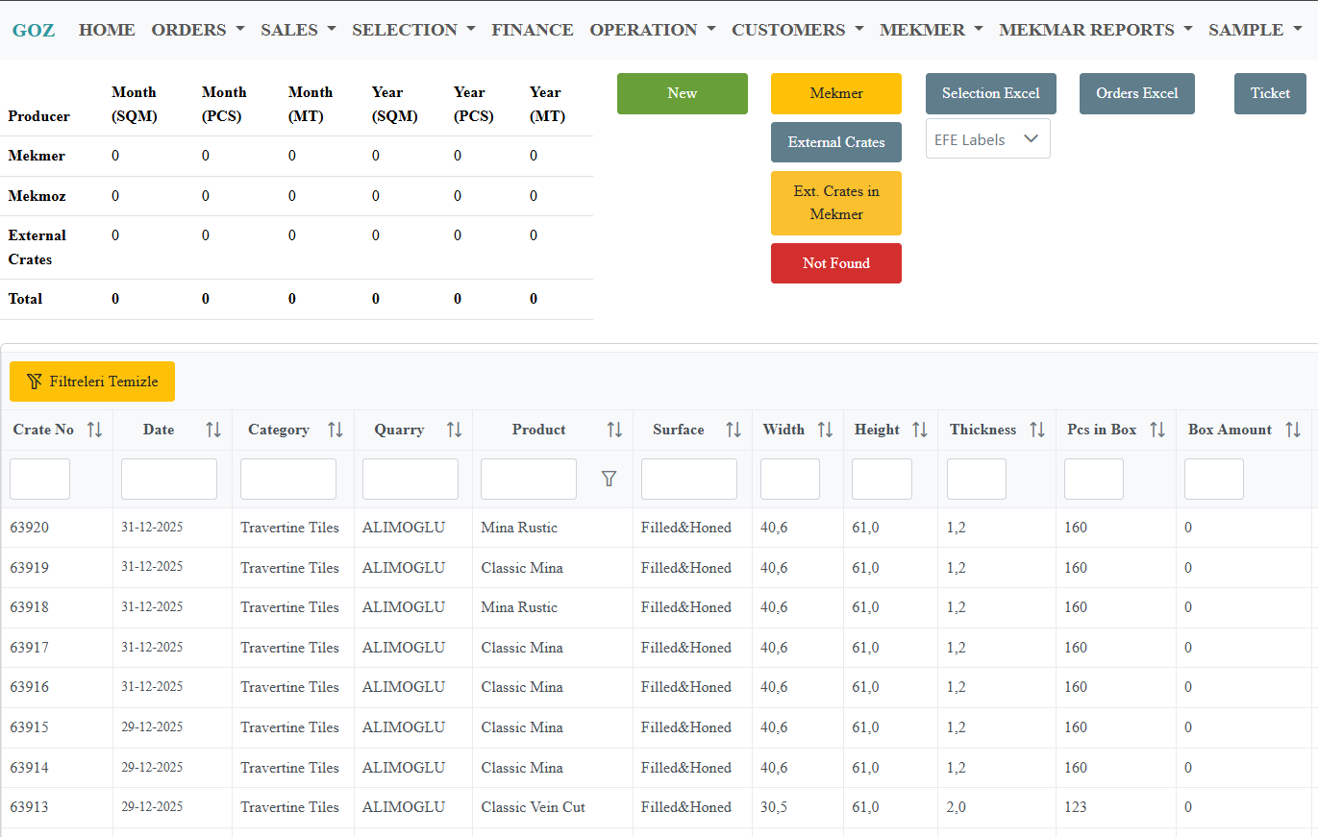Open the ORDERS dropdown menu

198,30
